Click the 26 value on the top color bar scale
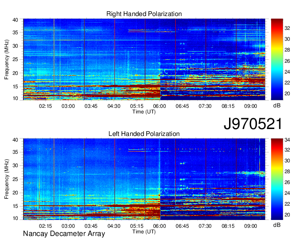The width and height of the screenshot is (295, 239). [287, 61]
